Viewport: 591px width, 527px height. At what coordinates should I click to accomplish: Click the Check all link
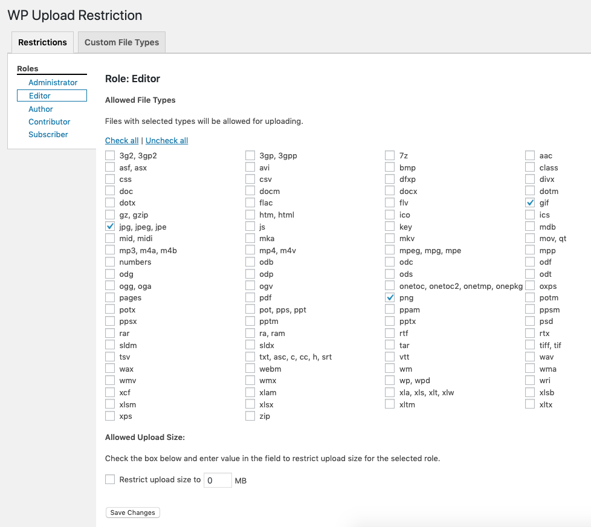[121, 140]
